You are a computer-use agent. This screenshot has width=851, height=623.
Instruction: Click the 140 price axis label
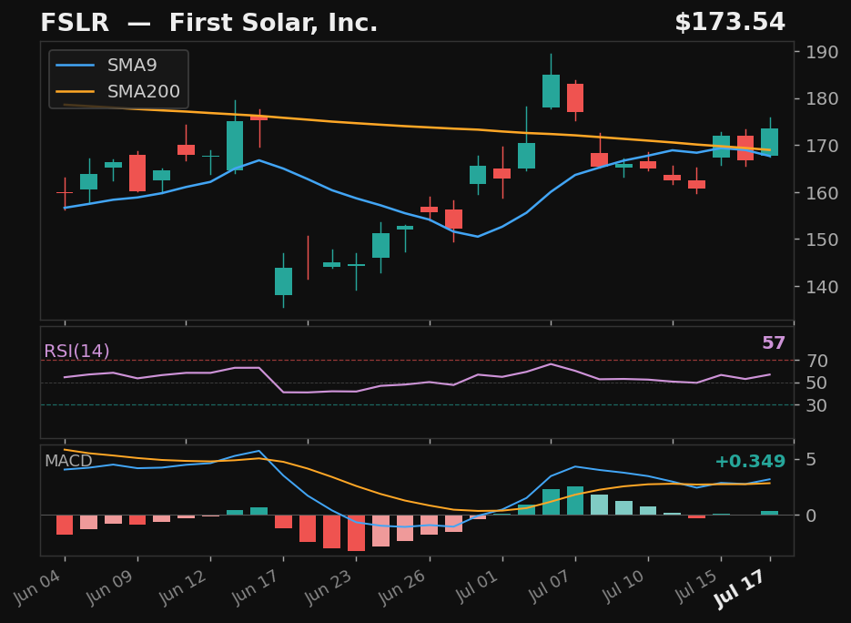pyautogui.click(x=822, y=287)
